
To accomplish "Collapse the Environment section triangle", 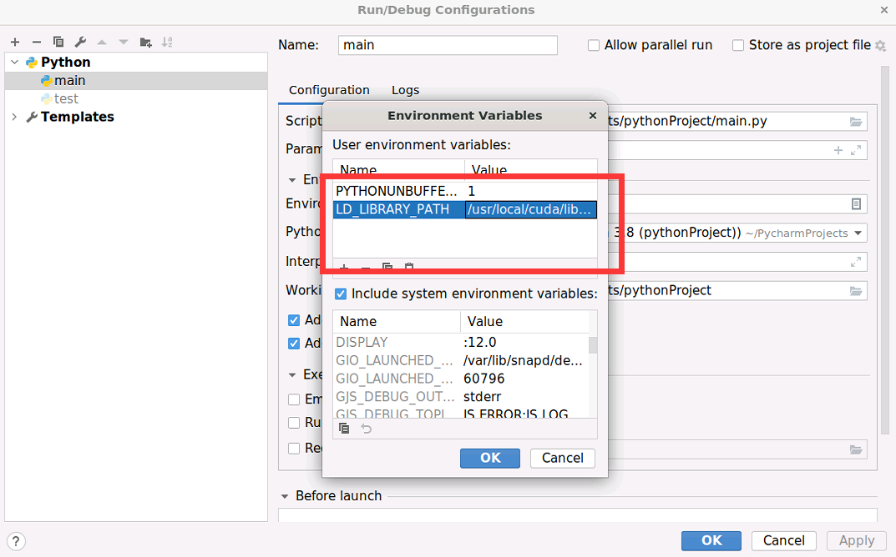I will (x=292, y=180).
